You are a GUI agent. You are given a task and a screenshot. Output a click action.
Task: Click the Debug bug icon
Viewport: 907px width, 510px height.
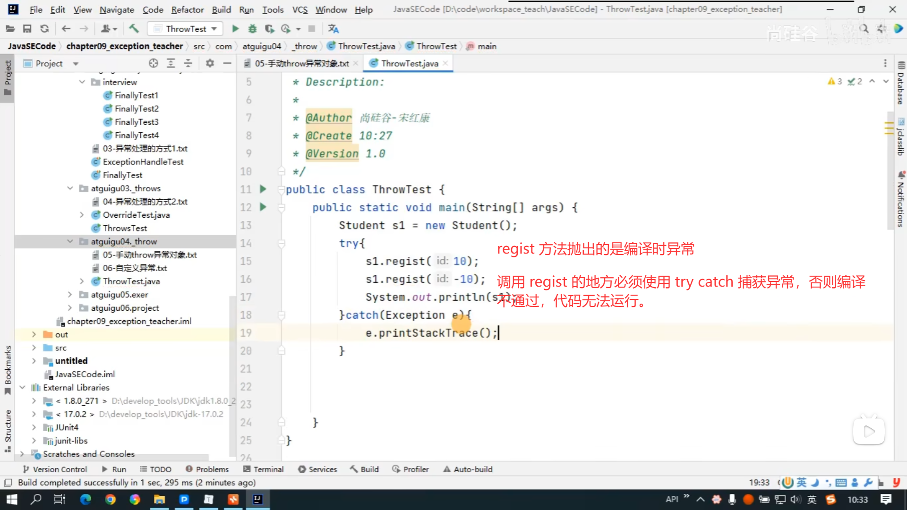(252, 29)
